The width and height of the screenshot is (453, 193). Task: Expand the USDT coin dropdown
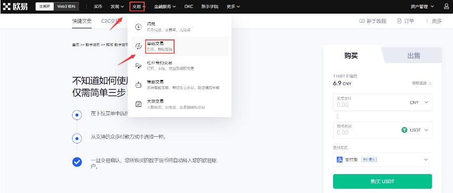pyautogui.click(x=415, y=130)
